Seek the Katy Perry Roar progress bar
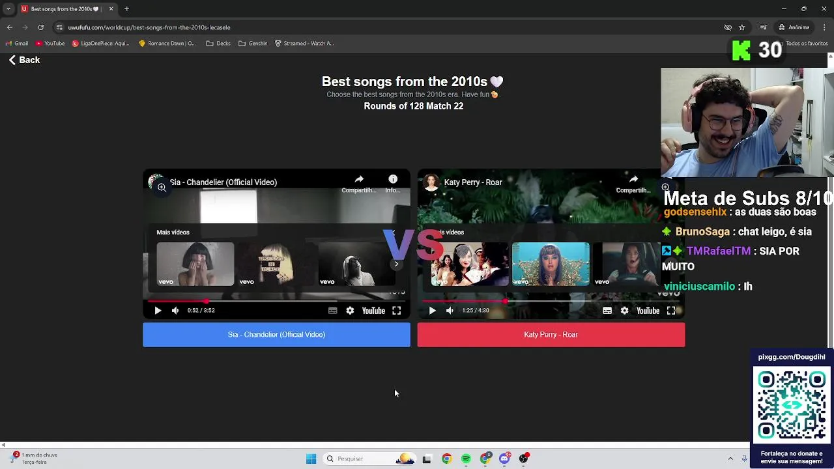This screenshot has width=834, height=469. [551, 301]
